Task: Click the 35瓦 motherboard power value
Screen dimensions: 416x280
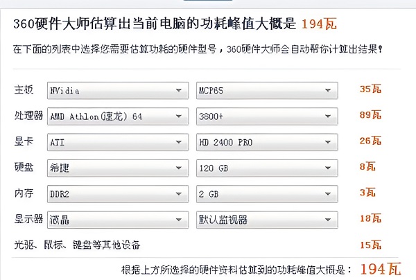Action: (x=370, y=89)
